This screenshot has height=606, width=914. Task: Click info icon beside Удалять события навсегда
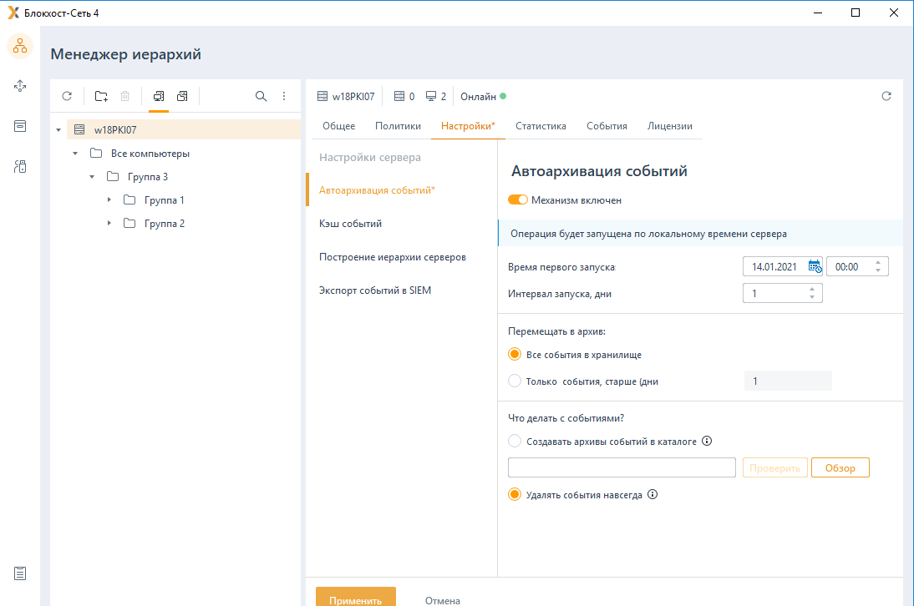click(652, 494)
